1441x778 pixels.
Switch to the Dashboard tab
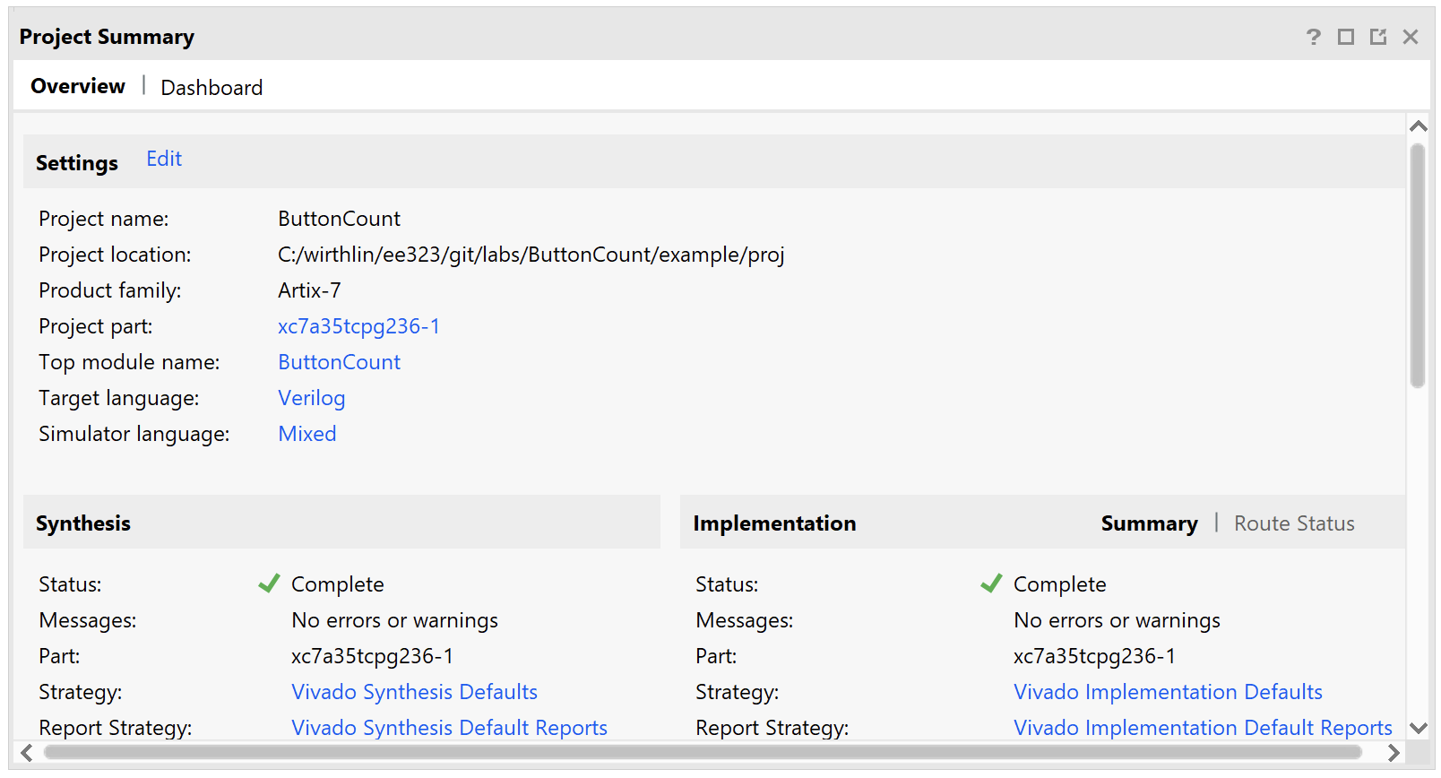pyautogui.click(x=211, y=88)
